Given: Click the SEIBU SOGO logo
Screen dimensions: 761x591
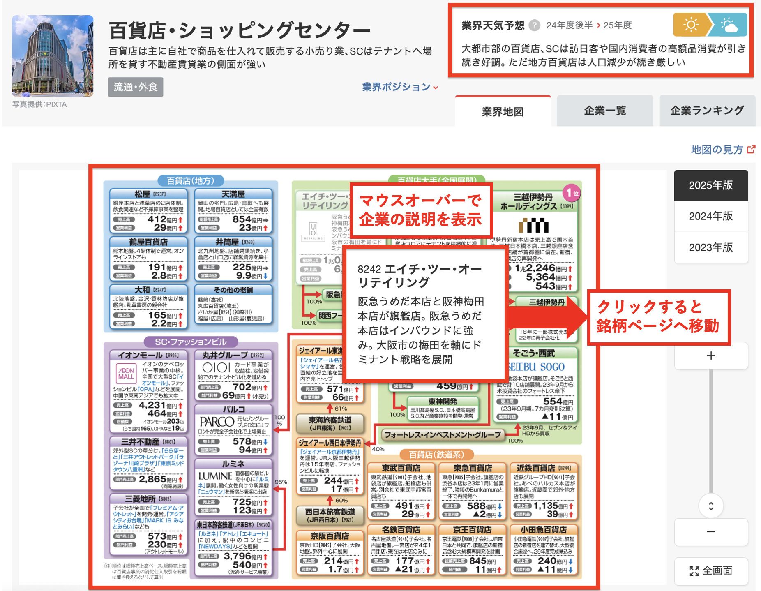Looking at the screenshot, I should pyautogui.click(x=536, y=367).
